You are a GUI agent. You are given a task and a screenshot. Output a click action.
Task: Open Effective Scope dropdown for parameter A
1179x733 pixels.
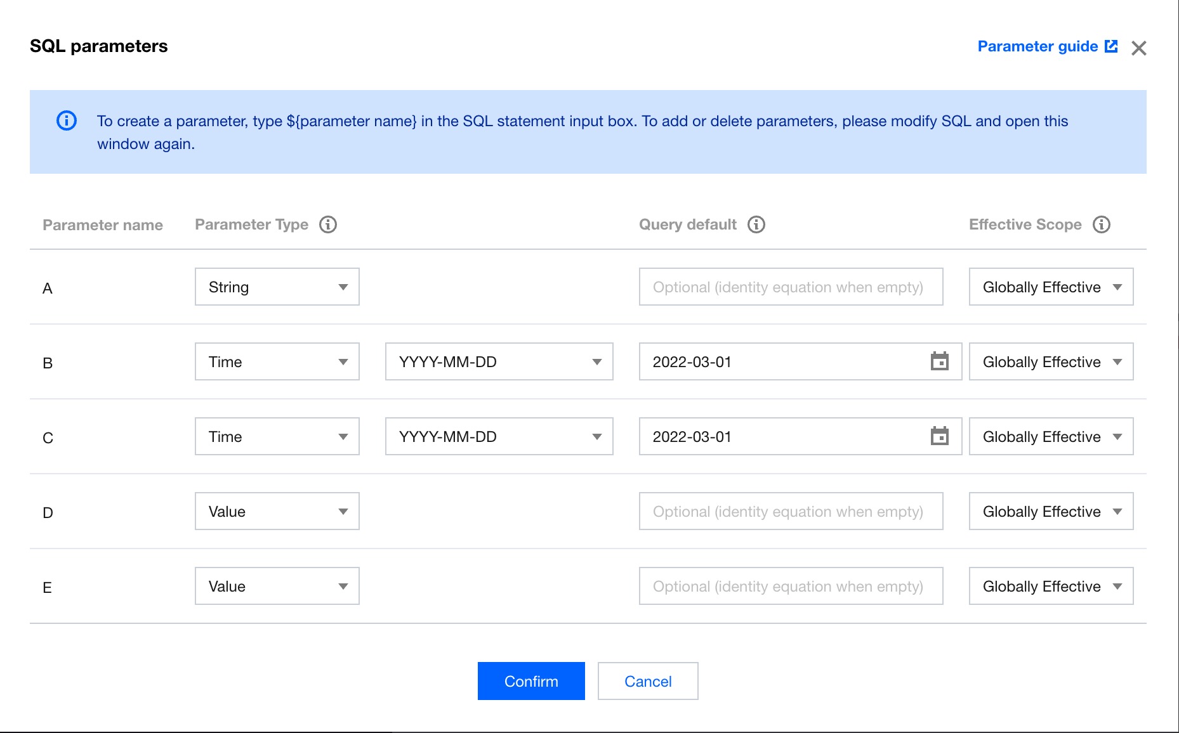click(1051, 287)
